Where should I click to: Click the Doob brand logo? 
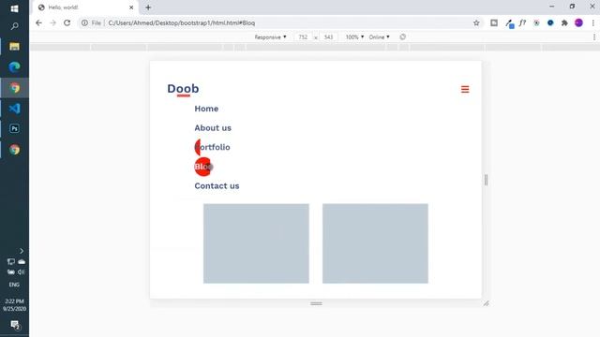tap(183, 89)
